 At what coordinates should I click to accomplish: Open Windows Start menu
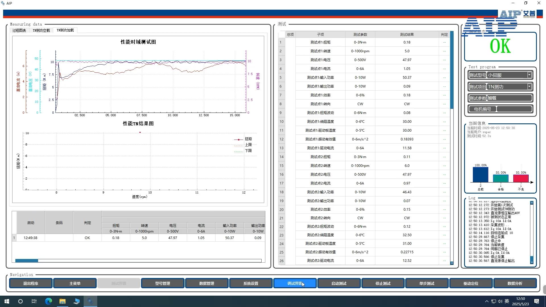tap(7, 301)
